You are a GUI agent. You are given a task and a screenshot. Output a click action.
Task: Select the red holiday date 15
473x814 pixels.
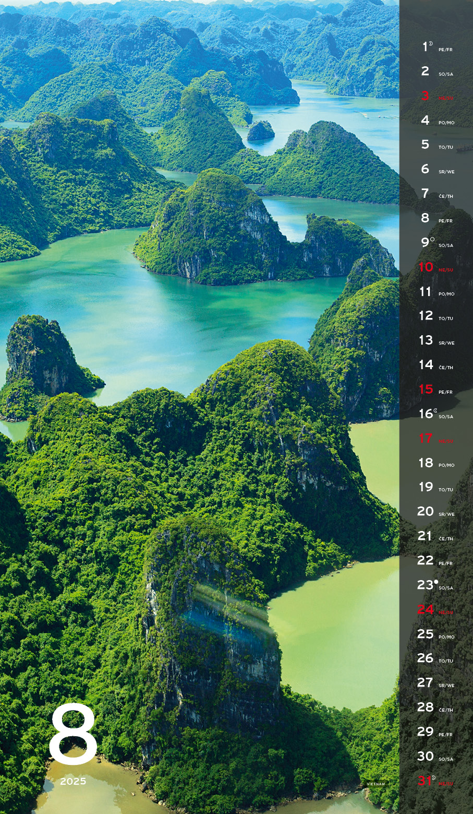pos(426,389)
